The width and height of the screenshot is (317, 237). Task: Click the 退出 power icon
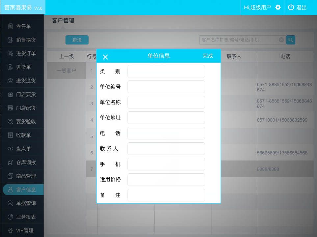tap(291, 7)
